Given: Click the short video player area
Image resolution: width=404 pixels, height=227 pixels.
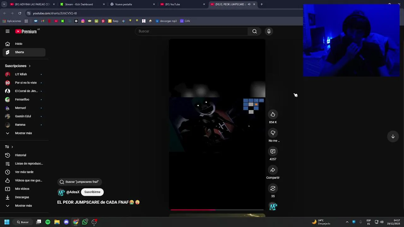Looking at the screenshot, I should (x=217, y=124).
